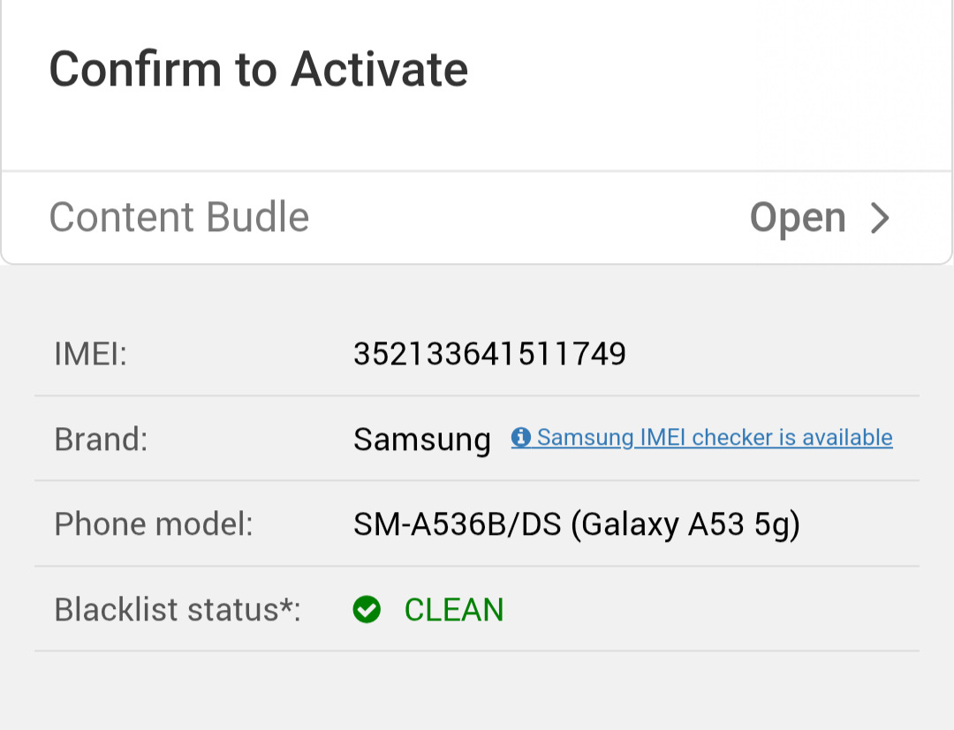
Task: Tap the green CLEAN status text
Action: point(453,610)
